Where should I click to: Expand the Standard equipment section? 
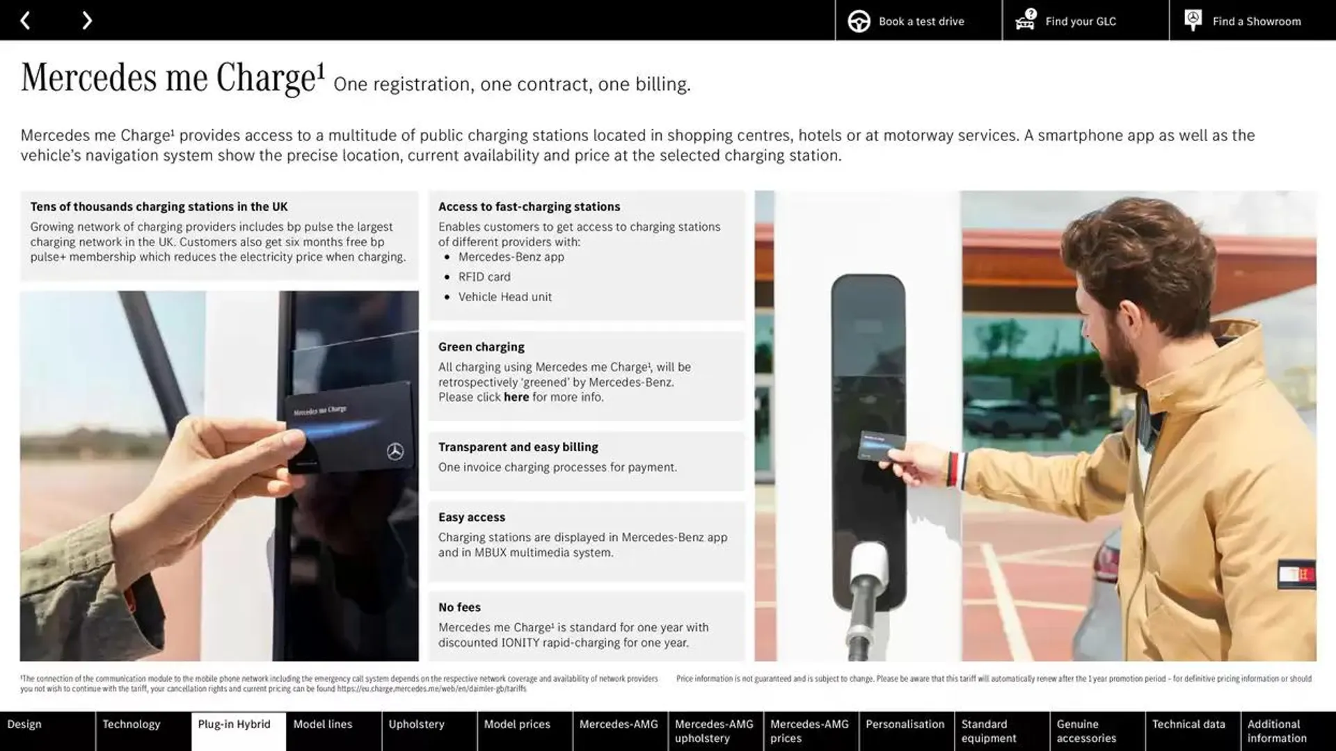(1000, 731)
